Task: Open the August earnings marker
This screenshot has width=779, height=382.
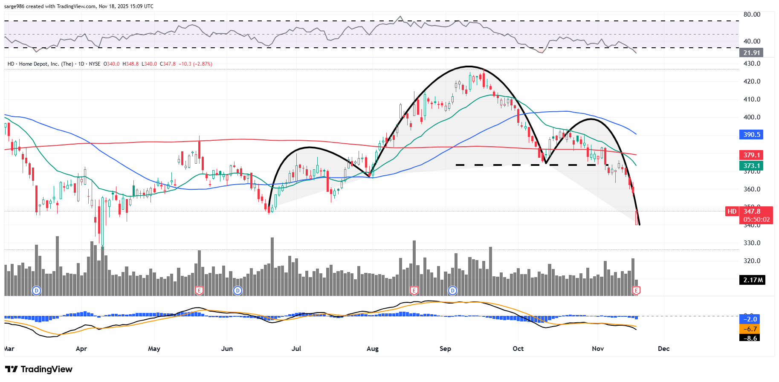Action: [414, 290]
